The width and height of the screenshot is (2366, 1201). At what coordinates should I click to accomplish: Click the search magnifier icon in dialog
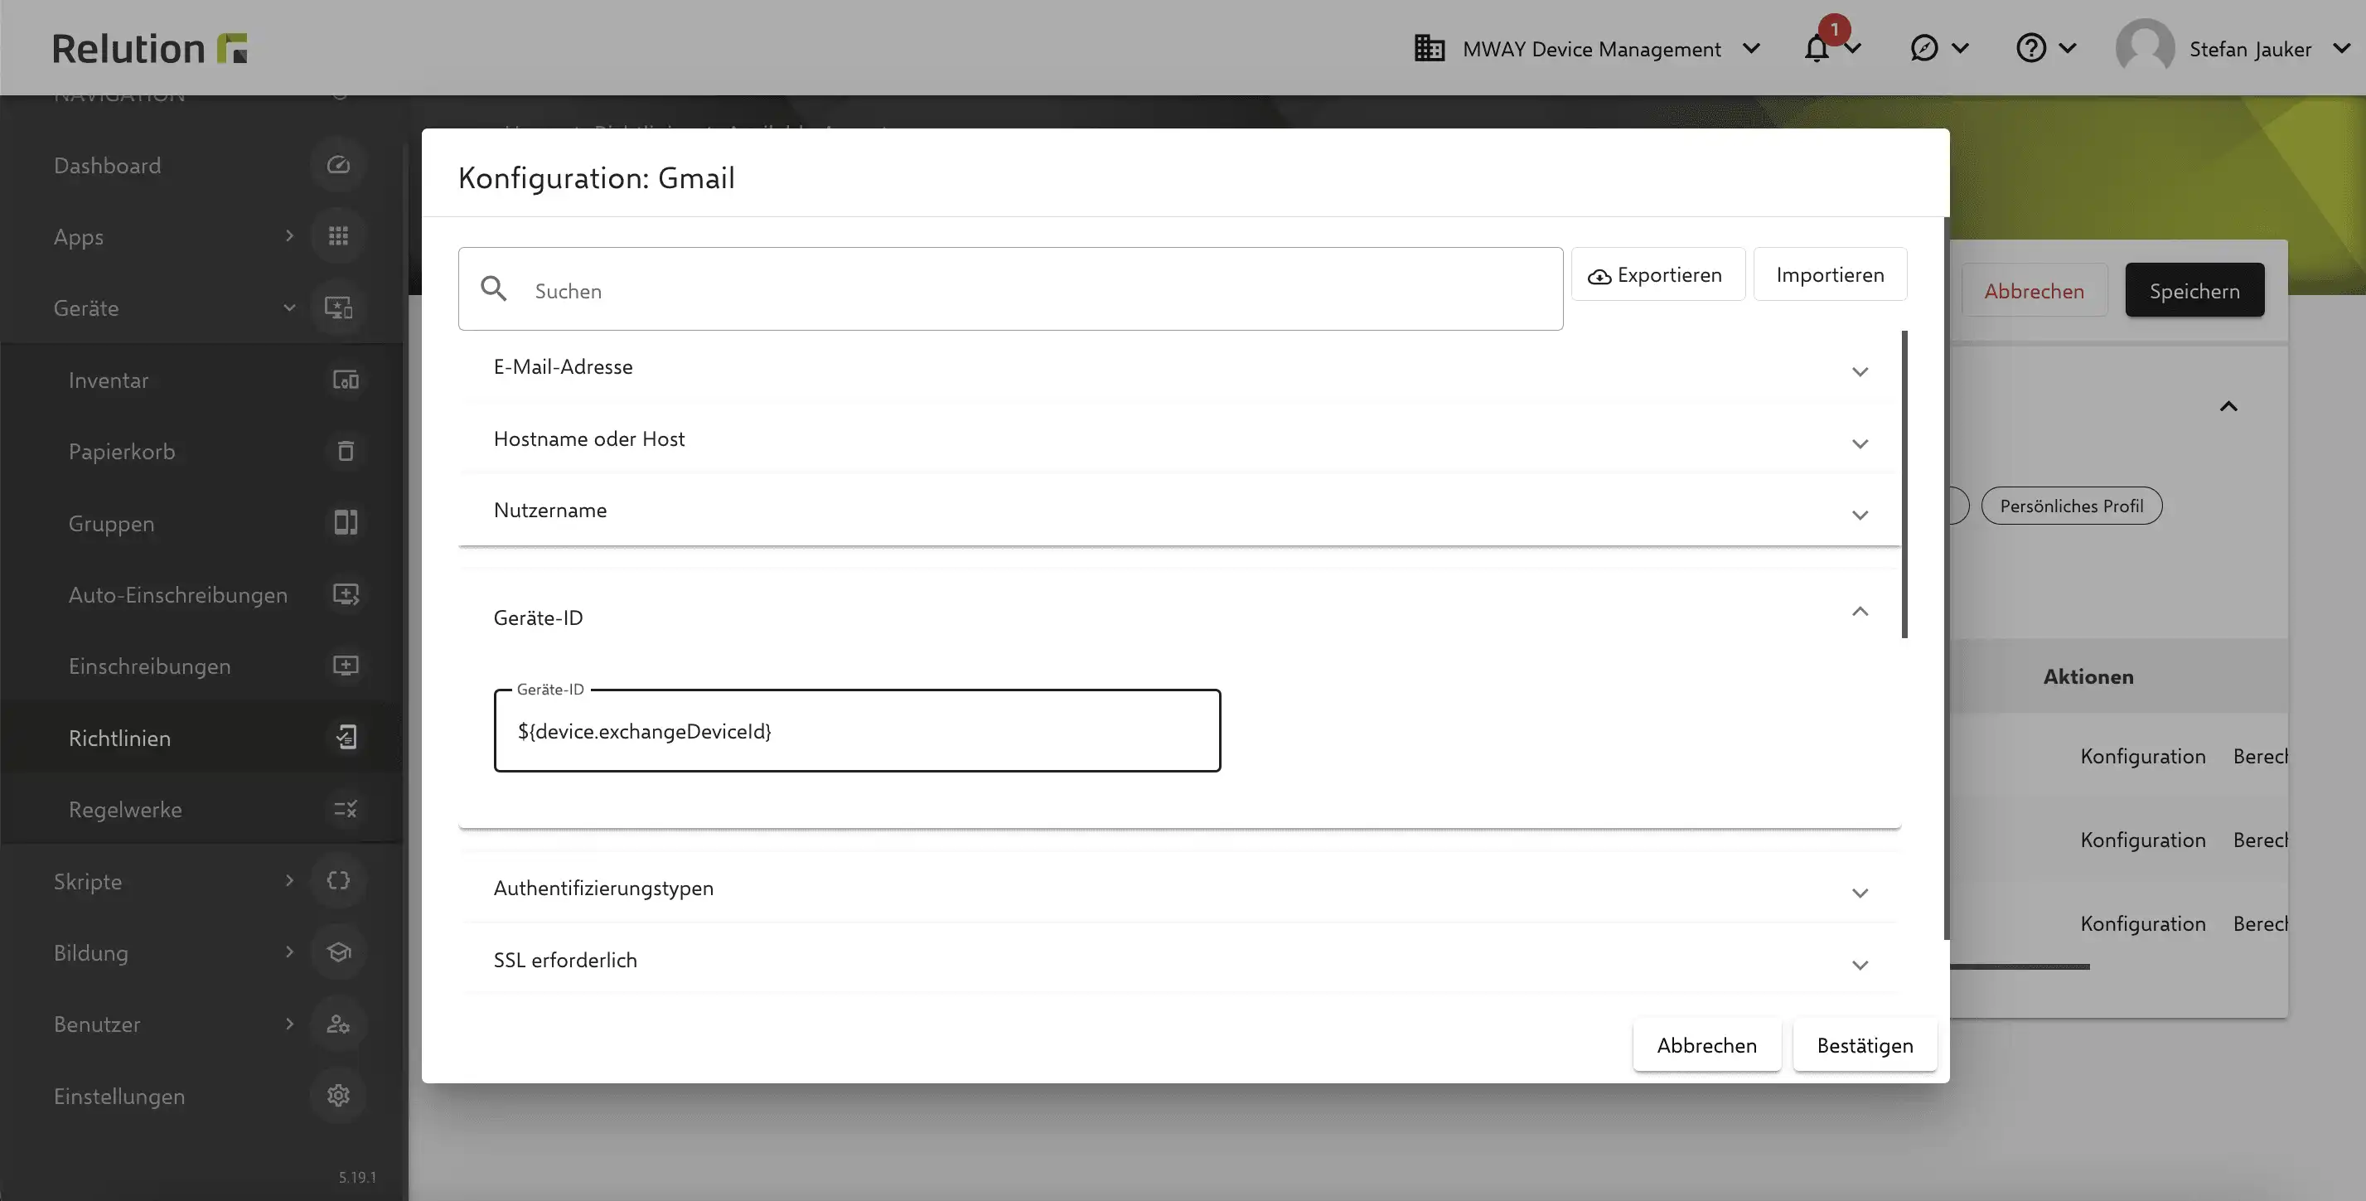pos(493,288)
